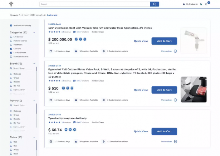The width and height of the screenshot is (220, 156).
Task: Open the shopping cart icon
Action: [206, 4]
